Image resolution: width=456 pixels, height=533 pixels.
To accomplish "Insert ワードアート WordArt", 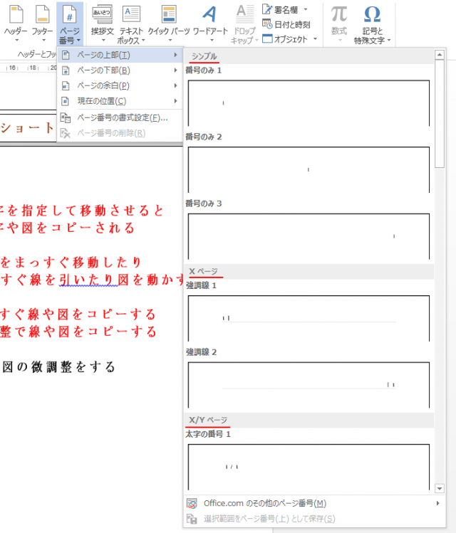I will click(209, 14).
